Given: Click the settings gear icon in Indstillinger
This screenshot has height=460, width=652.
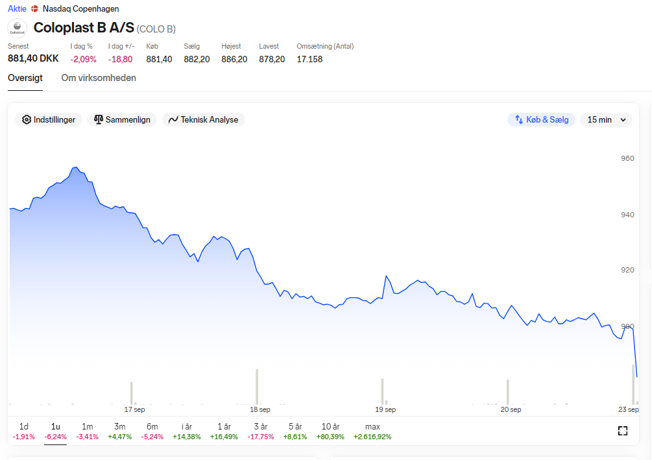Looking at the screenshot, I should tap(27, 120).
